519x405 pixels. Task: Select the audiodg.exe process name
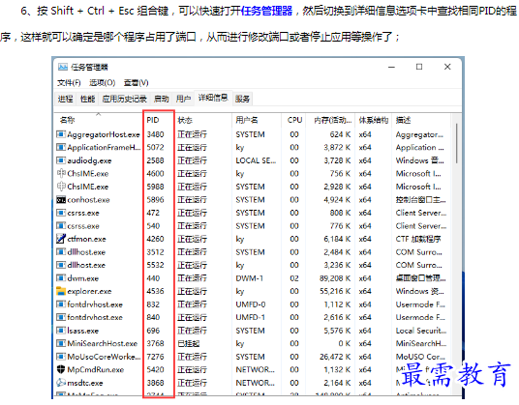point(89,160)
